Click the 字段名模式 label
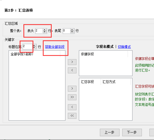The height and width of the screenshot is (140, 154). pos(105,46)
